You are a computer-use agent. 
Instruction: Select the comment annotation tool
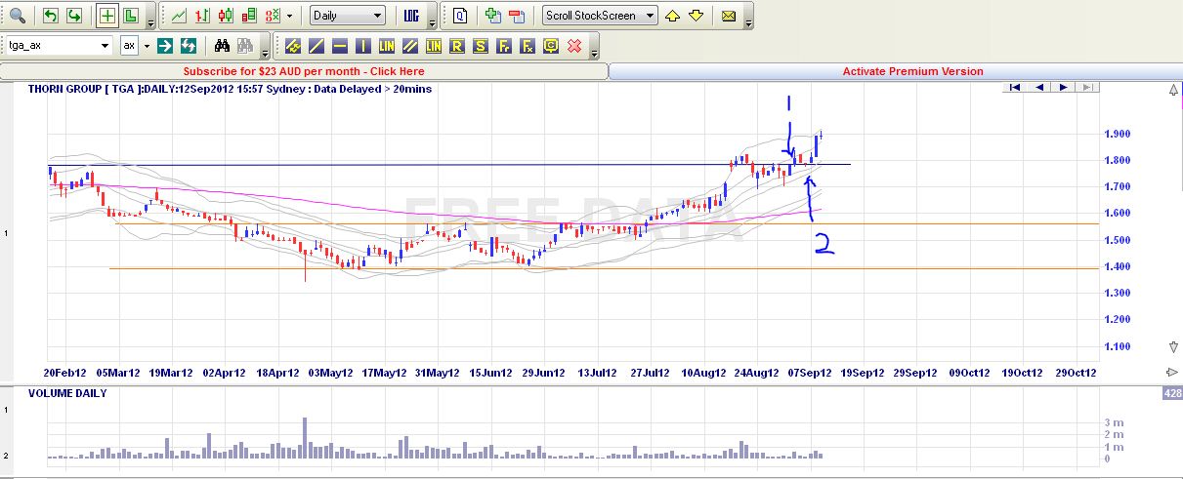(x=551, y=45)
